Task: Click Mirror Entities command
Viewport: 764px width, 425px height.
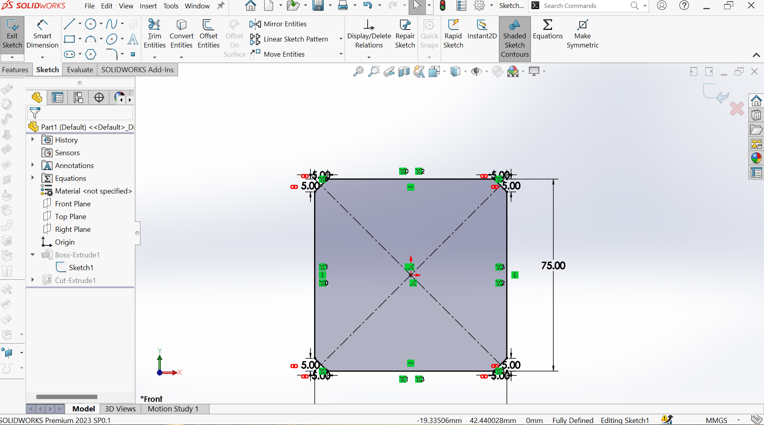Action: tap(278, 24)
